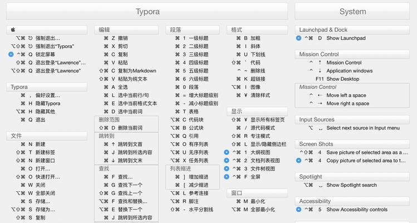
Task: Select 任务列表 shortcut
Action: pyautogui.click(x=189, y=161)
